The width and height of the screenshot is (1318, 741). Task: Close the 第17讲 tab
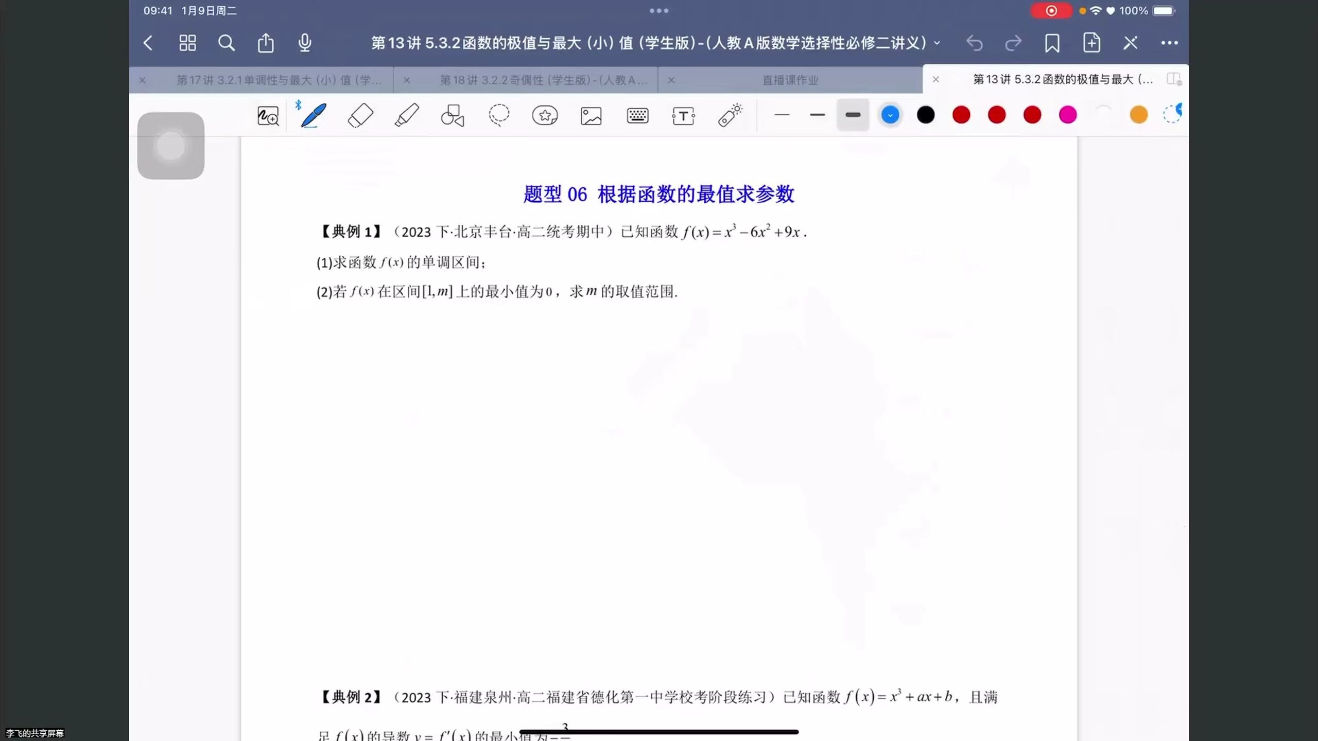(143, 80)
